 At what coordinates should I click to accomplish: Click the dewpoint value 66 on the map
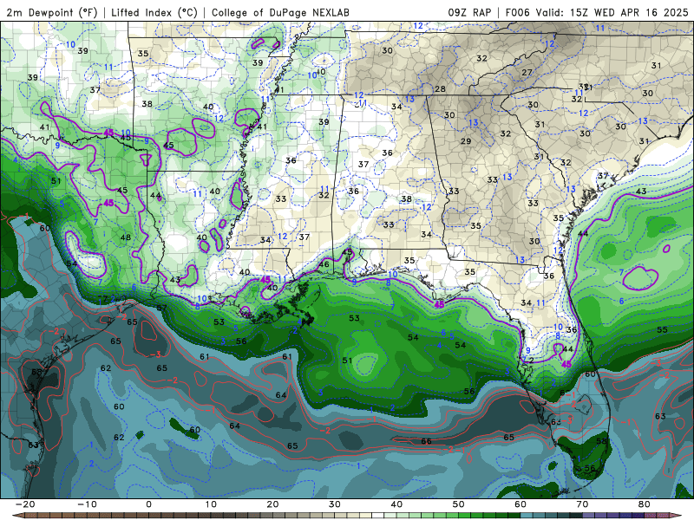tap(426, 441)
